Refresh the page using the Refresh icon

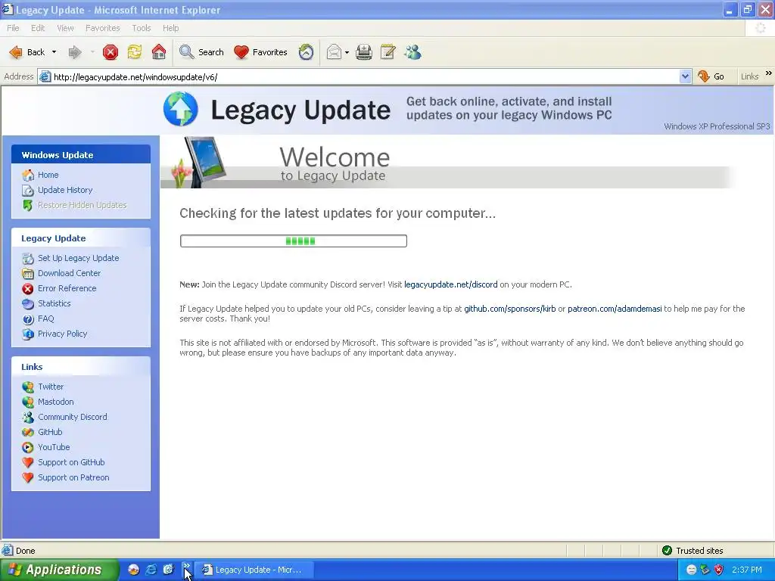coord(135,52)
